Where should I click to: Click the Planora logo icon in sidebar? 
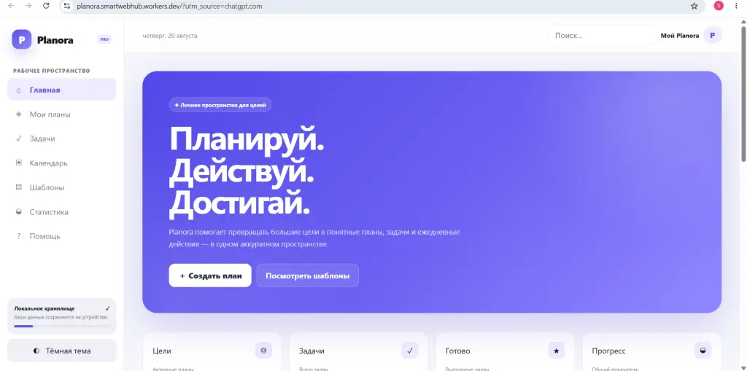coord(22,39)
